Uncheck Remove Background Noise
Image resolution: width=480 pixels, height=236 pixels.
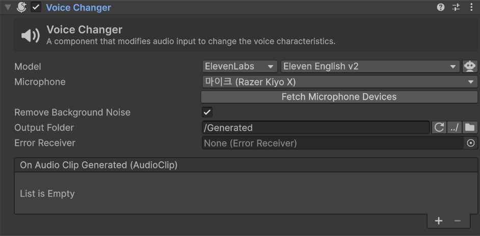pyautogui.click(x=207, y=112)
